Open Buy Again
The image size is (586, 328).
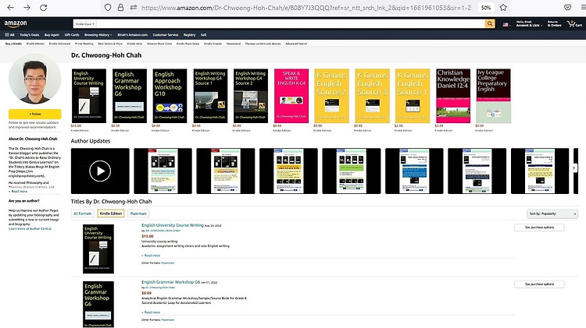(52, 34)
